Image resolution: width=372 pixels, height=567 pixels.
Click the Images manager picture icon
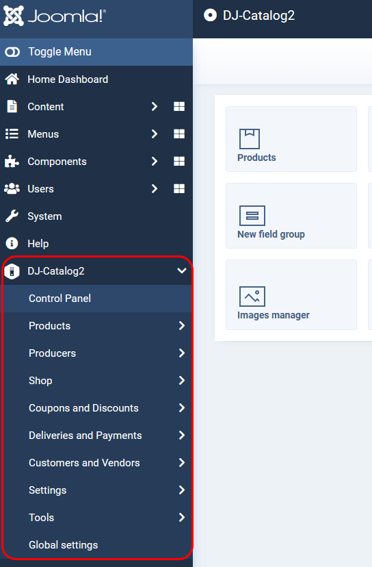[252, 297]
